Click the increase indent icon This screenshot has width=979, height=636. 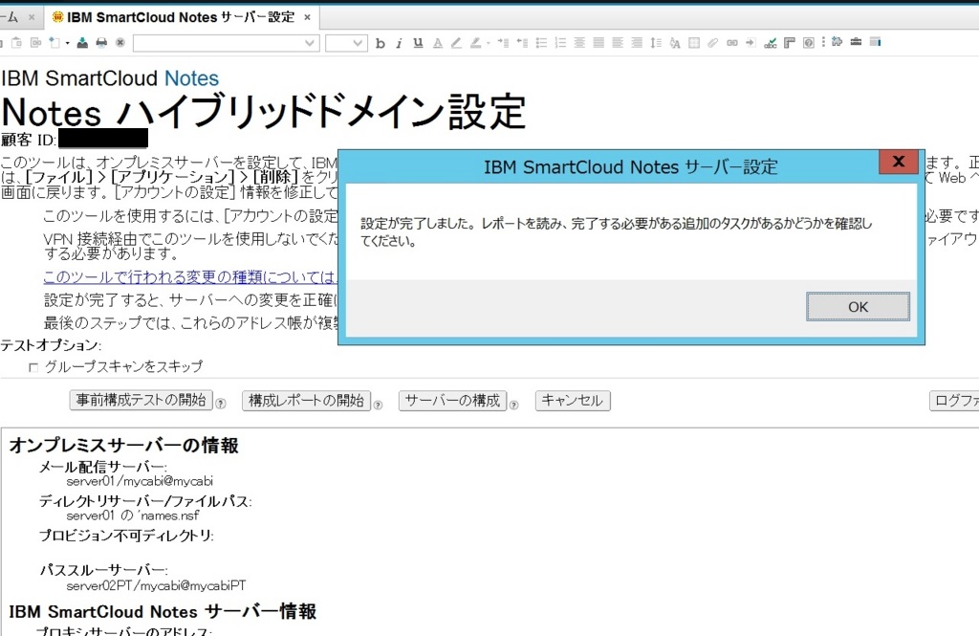click(x=503, y=43)
